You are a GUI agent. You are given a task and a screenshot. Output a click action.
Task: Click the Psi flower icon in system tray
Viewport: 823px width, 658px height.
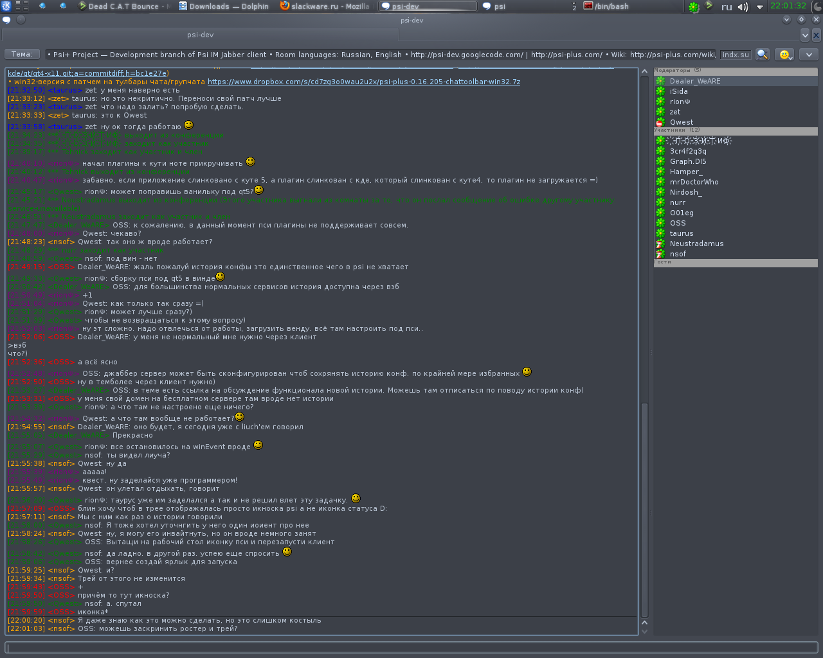[693, 7]
